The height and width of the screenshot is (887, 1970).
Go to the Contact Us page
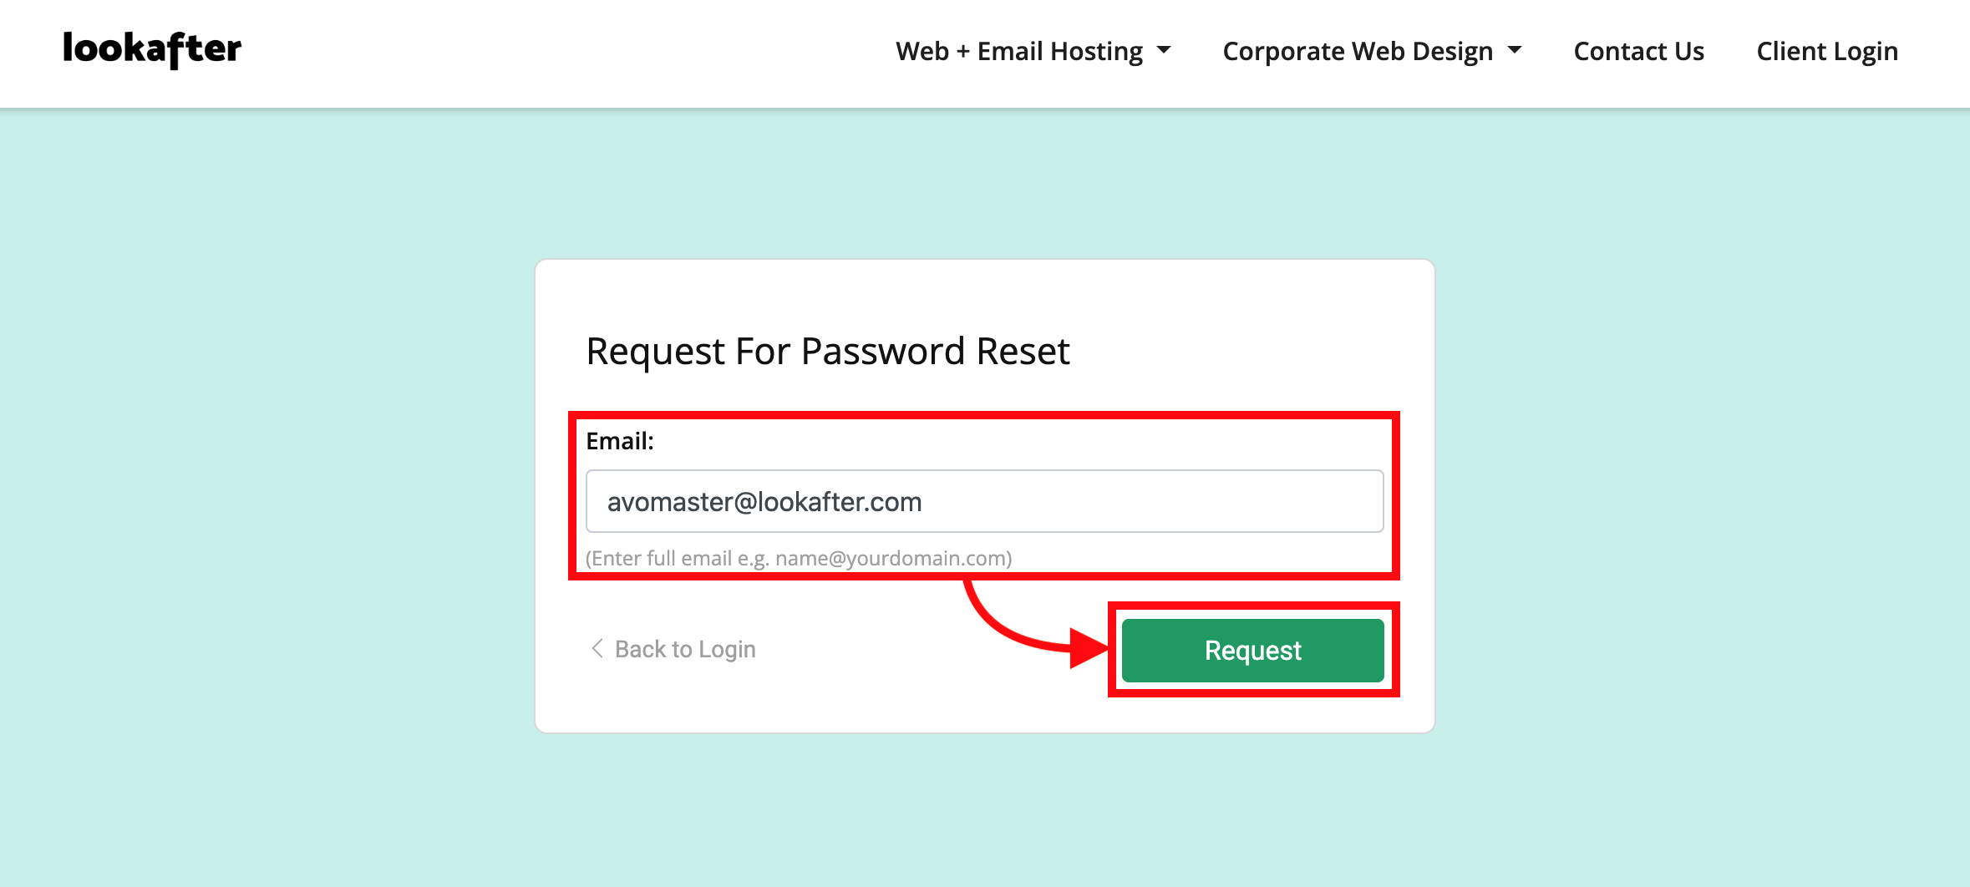click(x=1638, y=52)
